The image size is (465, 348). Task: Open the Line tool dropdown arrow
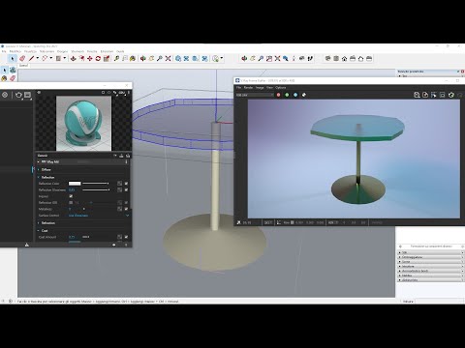38,58
